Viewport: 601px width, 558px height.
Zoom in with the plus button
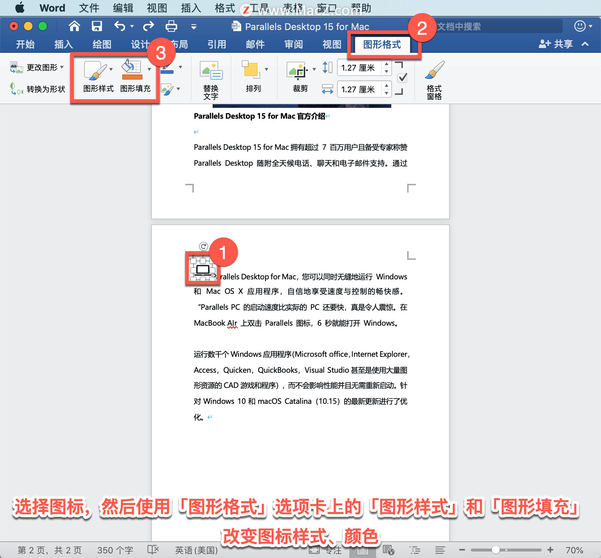(x=550, y=550)
